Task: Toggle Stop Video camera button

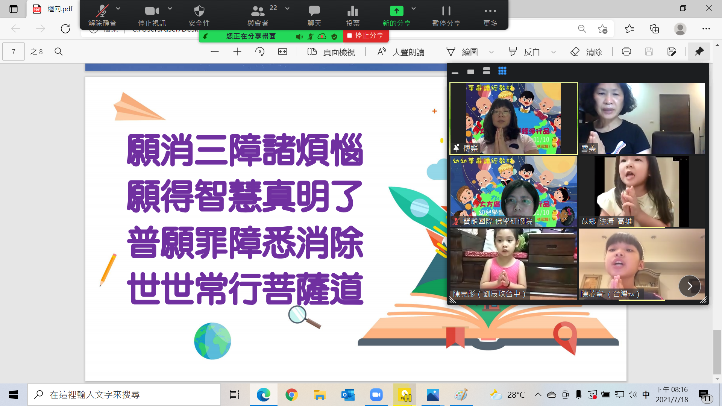Action: pos(152,11)
